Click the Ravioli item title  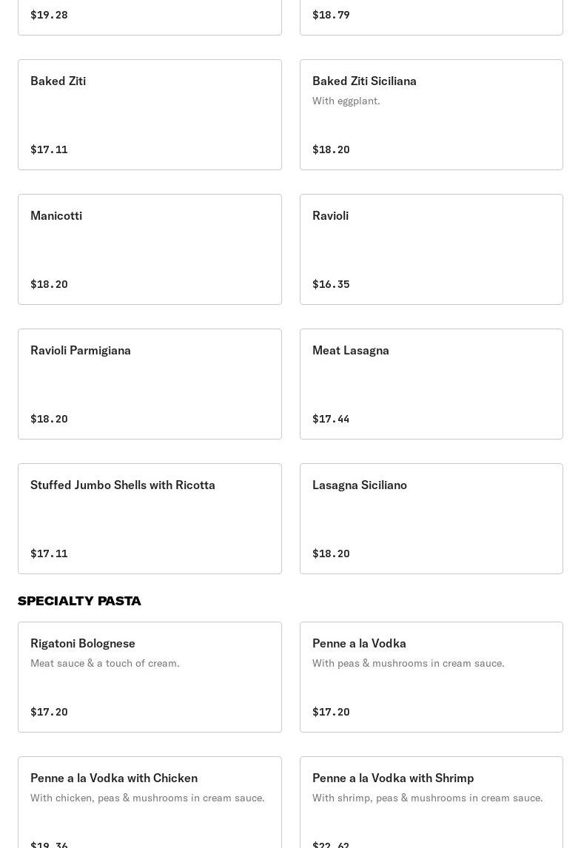coord(330,216)
